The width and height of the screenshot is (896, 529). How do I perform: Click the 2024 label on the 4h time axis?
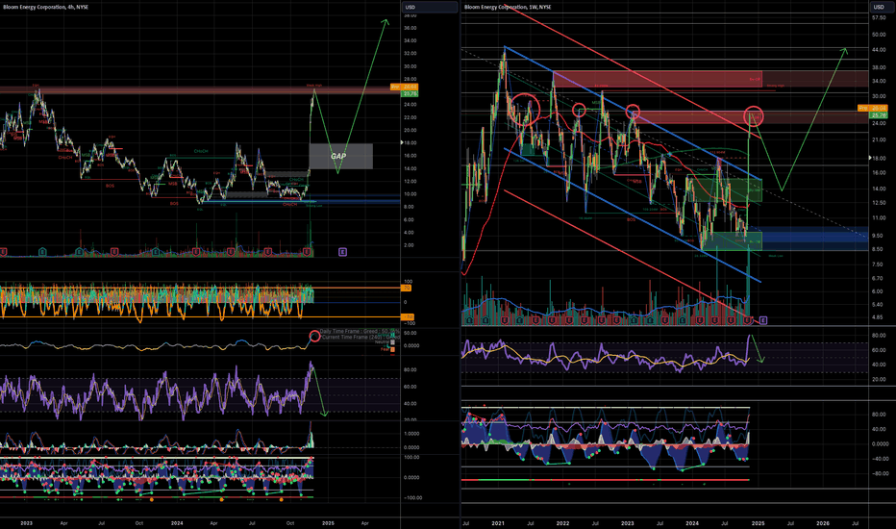tap(177, 523)
